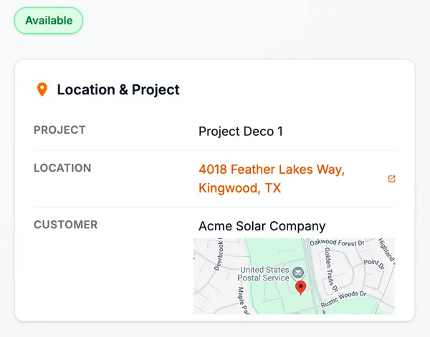Select the Project Deco 1 value
430x337 pixels.
(241, 132)
